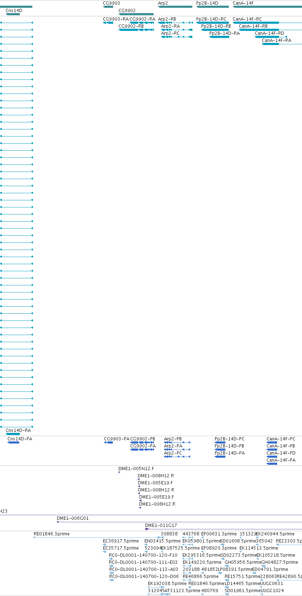Screen dimensions: 302x596
Task: Select the LD14465.5prime EST label
Action: [x=242, y=584]
